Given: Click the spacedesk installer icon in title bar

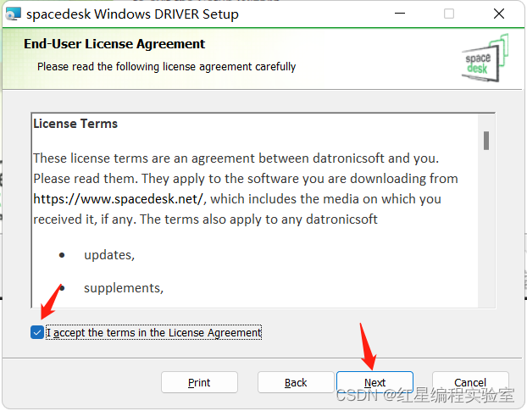Looking at the screenshot, I should [14, 14].
